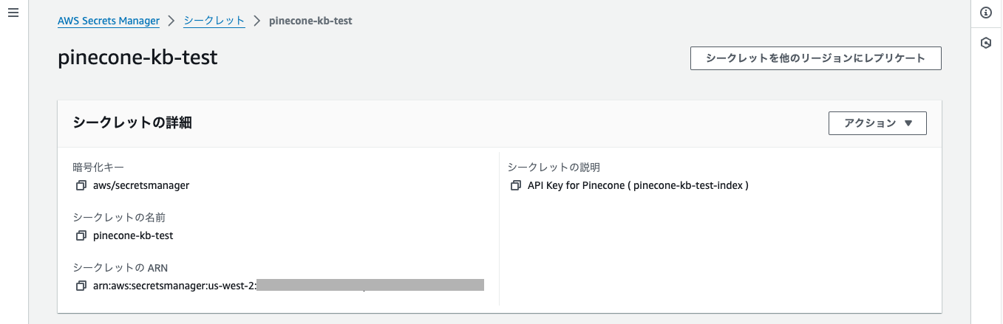
Task: Click シークレットを他のリージョンにレプリケート button
Action: pyautogui.click(x=815, y=58)
